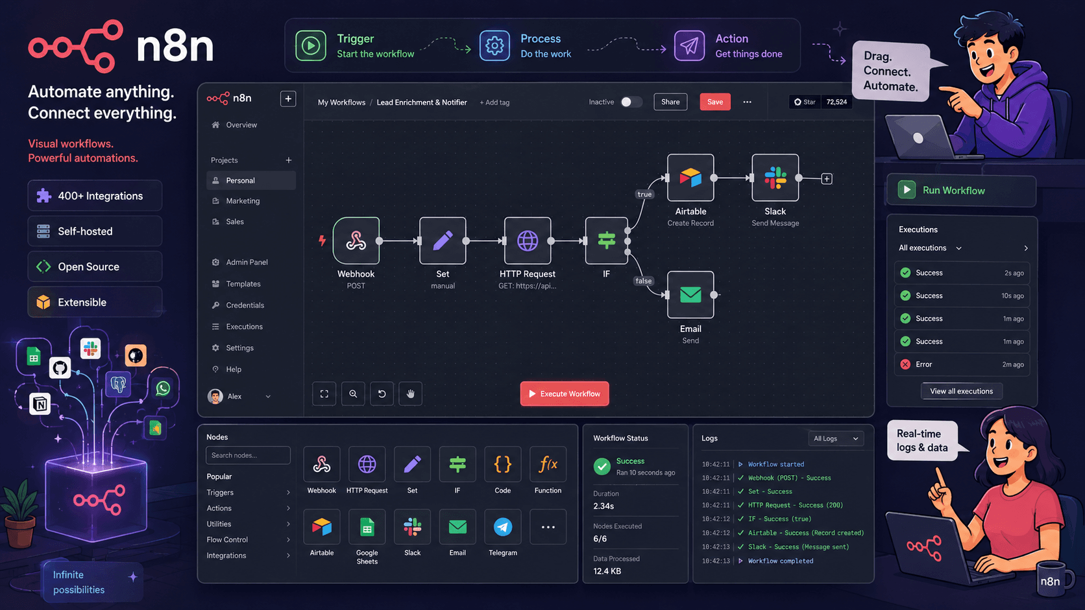
Task: Star the repository with the Star button
Action: 805,102
